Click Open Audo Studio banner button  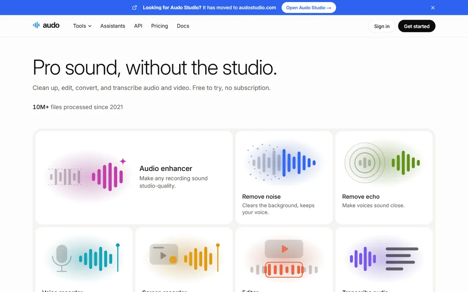click(x=308, y=8)
